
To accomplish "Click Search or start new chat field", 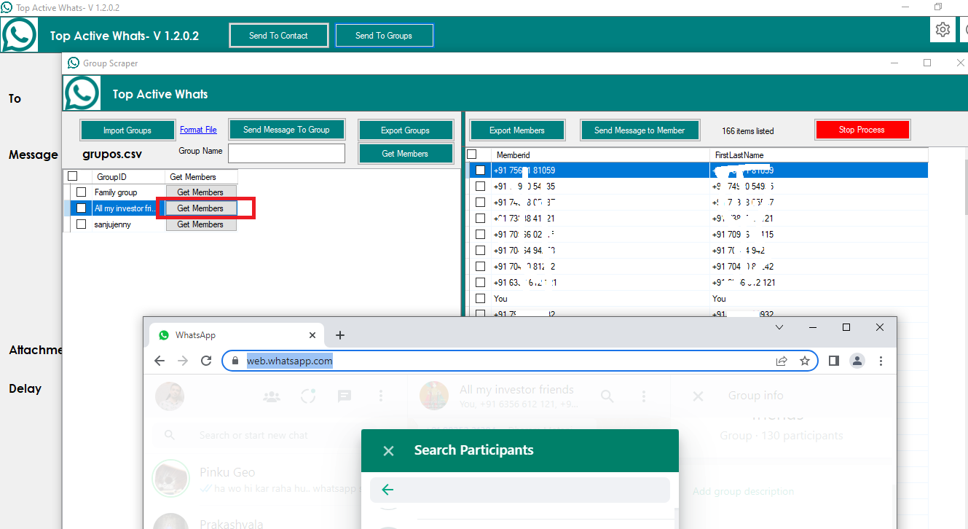I will [x=277, y=435].
